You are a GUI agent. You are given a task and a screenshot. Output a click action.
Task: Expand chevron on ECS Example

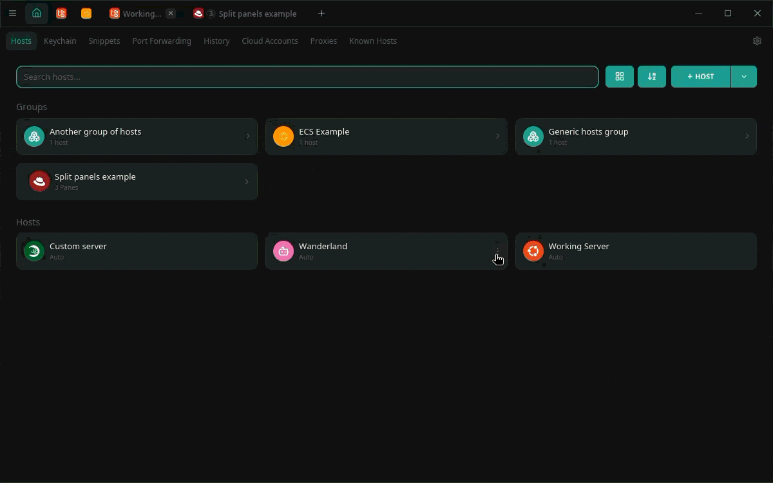(x=497, y=137)
